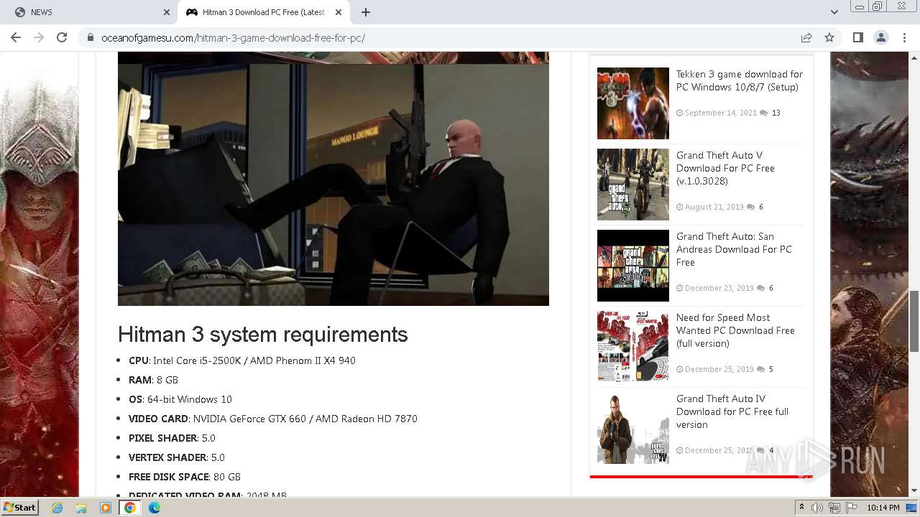Click the San Andreas thumbnail
920x517 pixels.
(x=633, y=266)
